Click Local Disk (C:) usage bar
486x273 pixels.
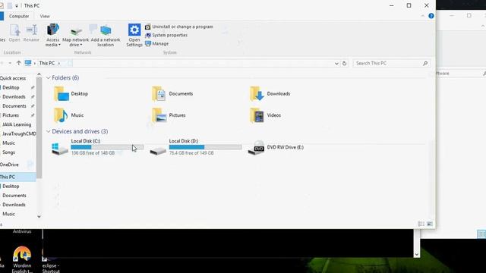[107, 147]
